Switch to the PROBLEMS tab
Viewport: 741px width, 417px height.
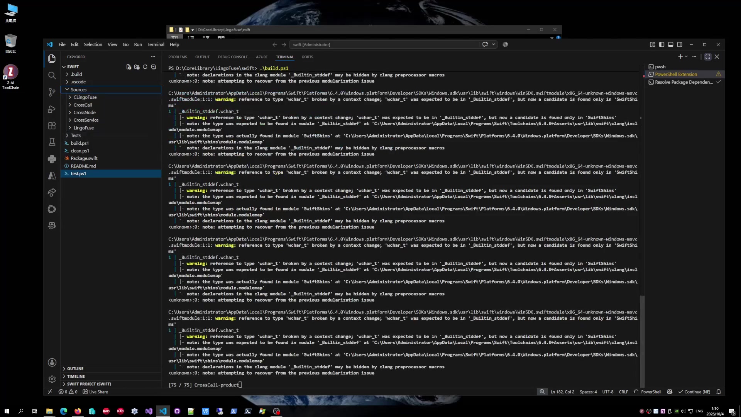(x=178, y=57)
